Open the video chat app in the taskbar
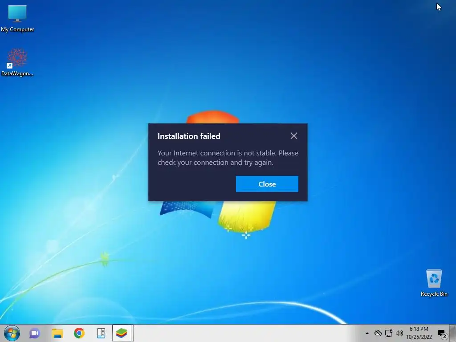 tap(35, 333)
